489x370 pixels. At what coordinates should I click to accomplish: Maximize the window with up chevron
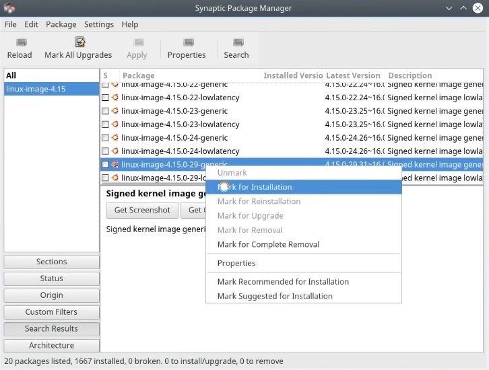(463, 8)
